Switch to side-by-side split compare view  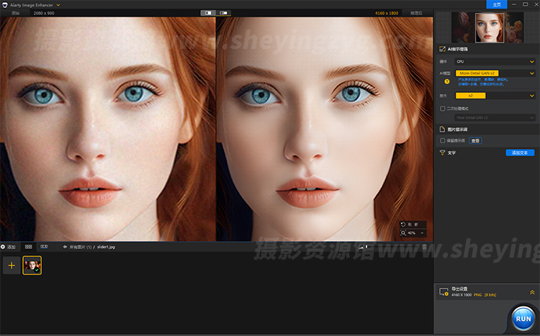tap(209, 13)
